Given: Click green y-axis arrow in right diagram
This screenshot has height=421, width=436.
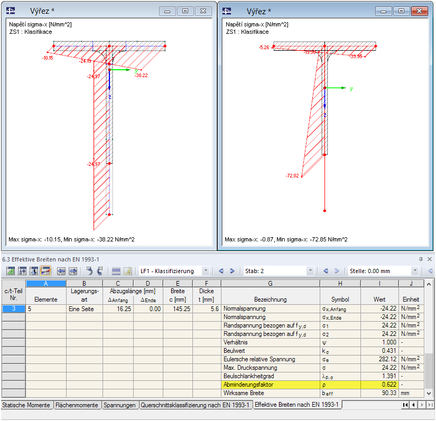Looking at the screenshot, I should 336,88.
